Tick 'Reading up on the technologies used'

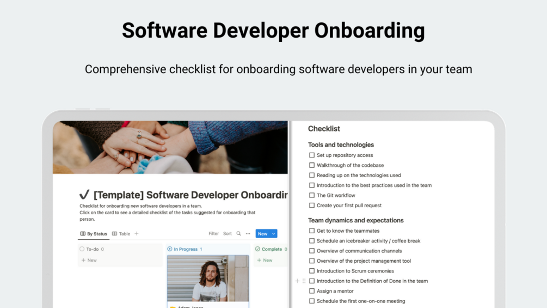click(312, 176)
